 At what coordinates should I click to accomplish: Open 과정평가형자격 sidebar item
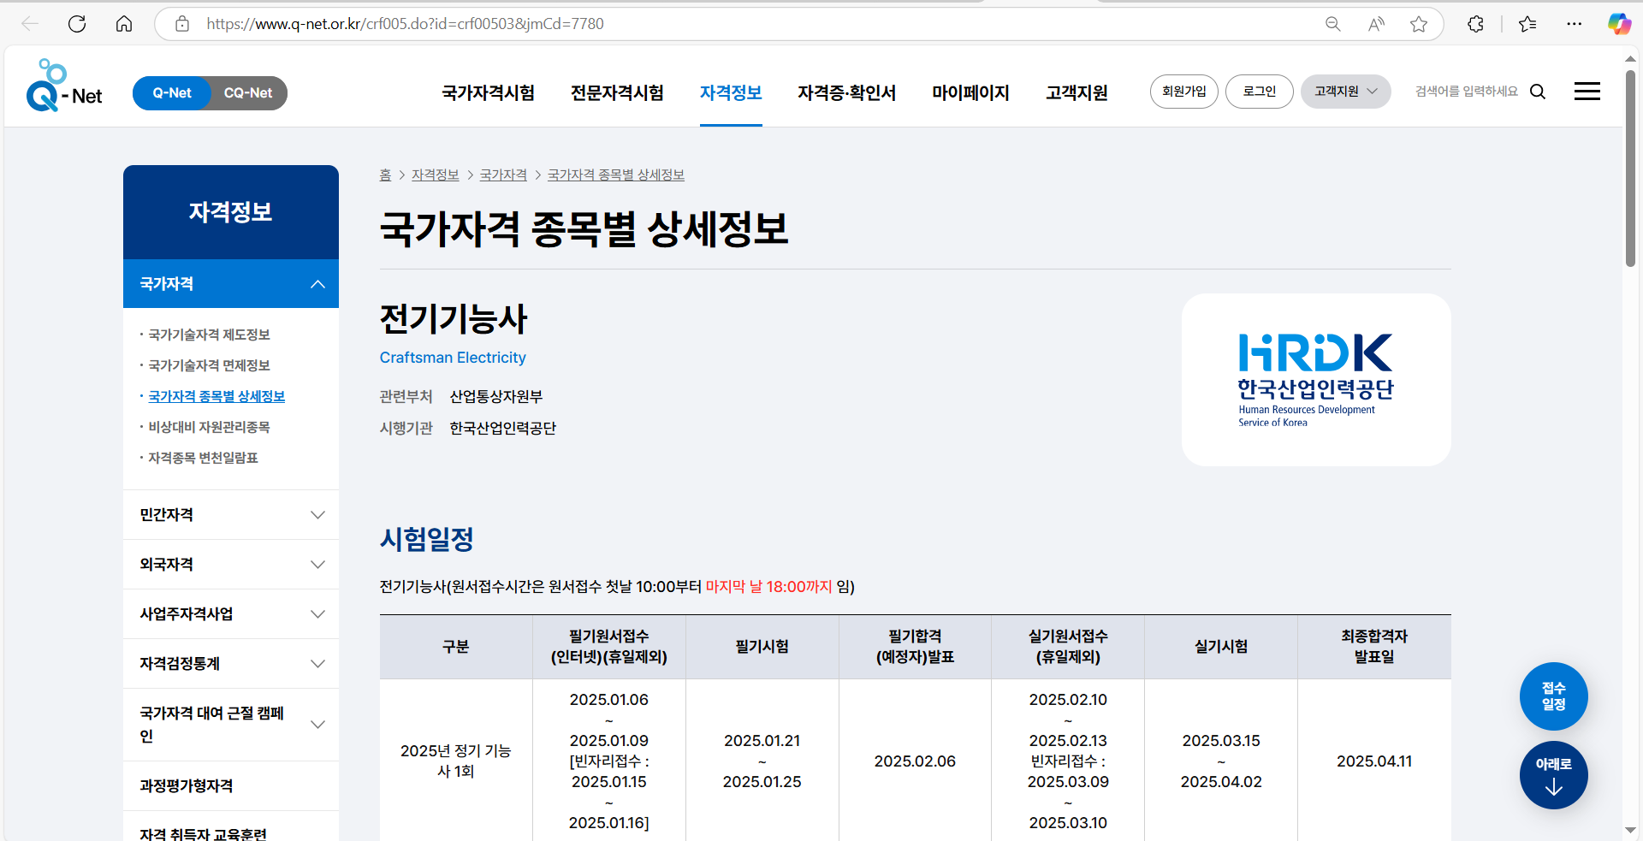[x=231, y=786]
